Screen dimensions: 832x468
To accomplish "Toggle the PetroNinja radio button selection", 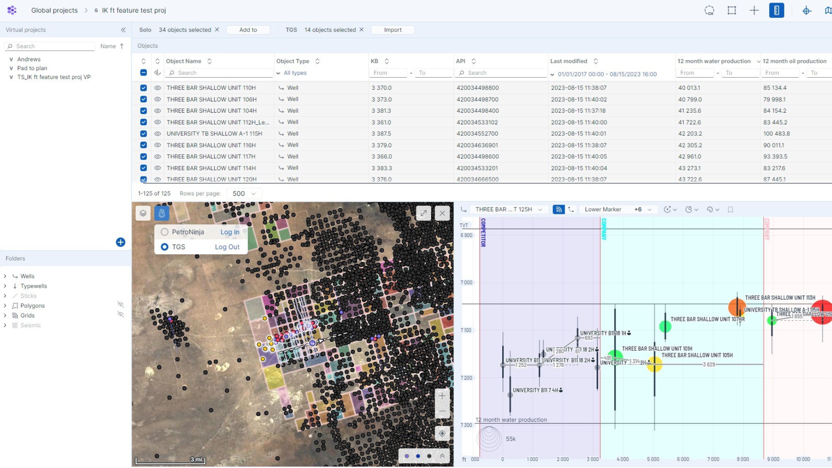I will coord(165,231).
